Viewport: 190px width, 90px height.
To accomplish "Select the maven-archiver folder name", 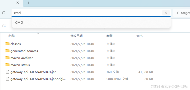I will click(22, 58).
